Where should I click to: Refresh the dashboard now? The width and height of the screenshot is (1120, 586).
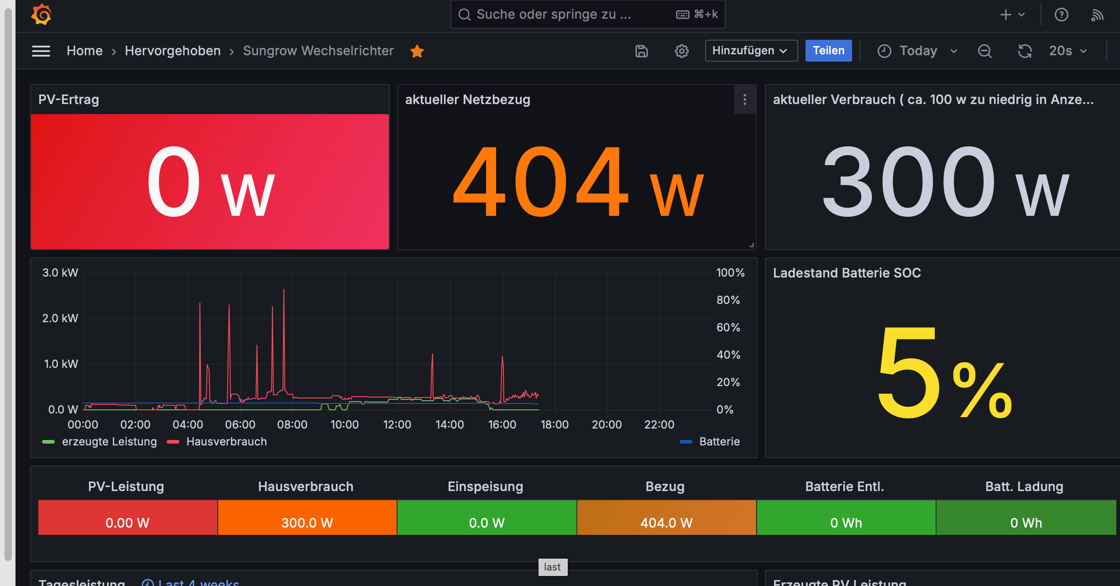point(1025,51)
